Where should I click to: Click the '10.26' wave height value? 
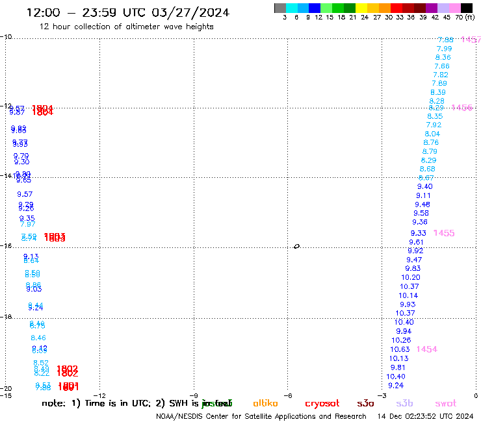tap(401, 340)
